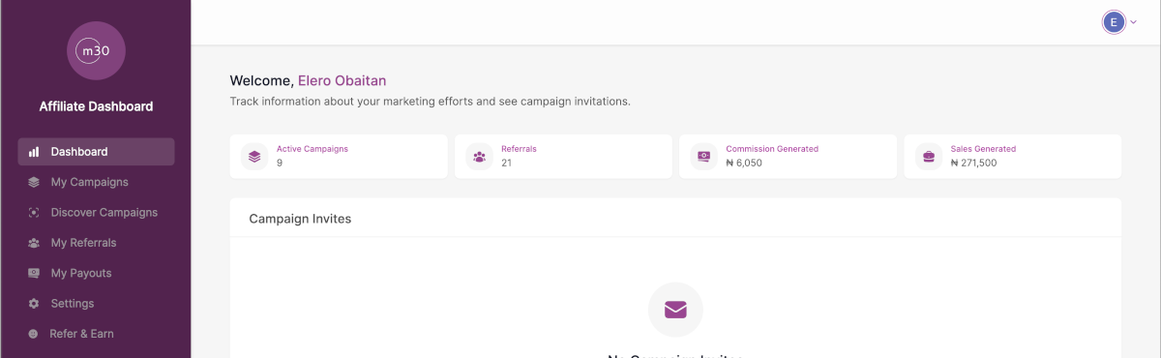Click the Settings gear icon
The width and height of the screenshot is (1161, 358).
coord(34,304)
